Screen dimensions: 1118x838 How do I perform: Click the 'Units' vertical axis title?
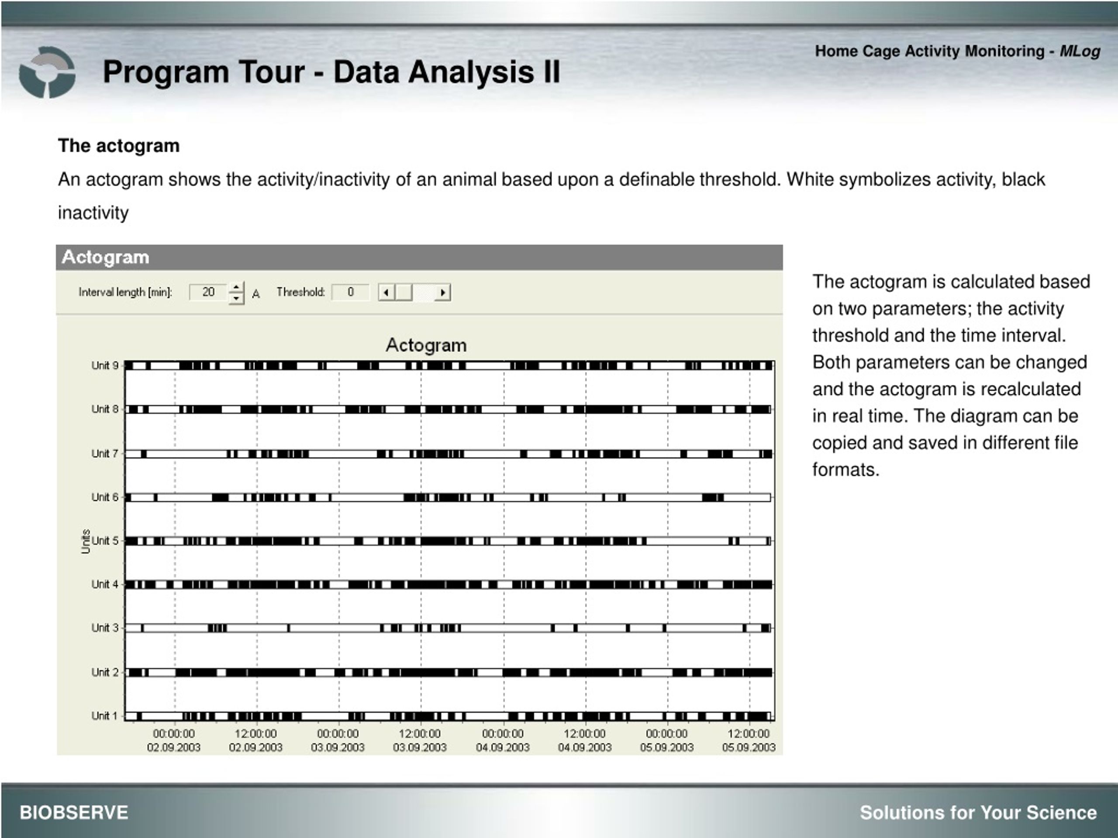pyautogui.click(x=86, y=541)
